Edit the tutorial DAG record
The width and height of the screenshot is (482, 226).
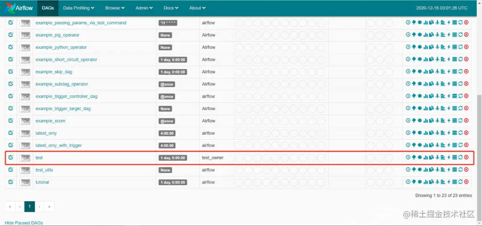11,182
